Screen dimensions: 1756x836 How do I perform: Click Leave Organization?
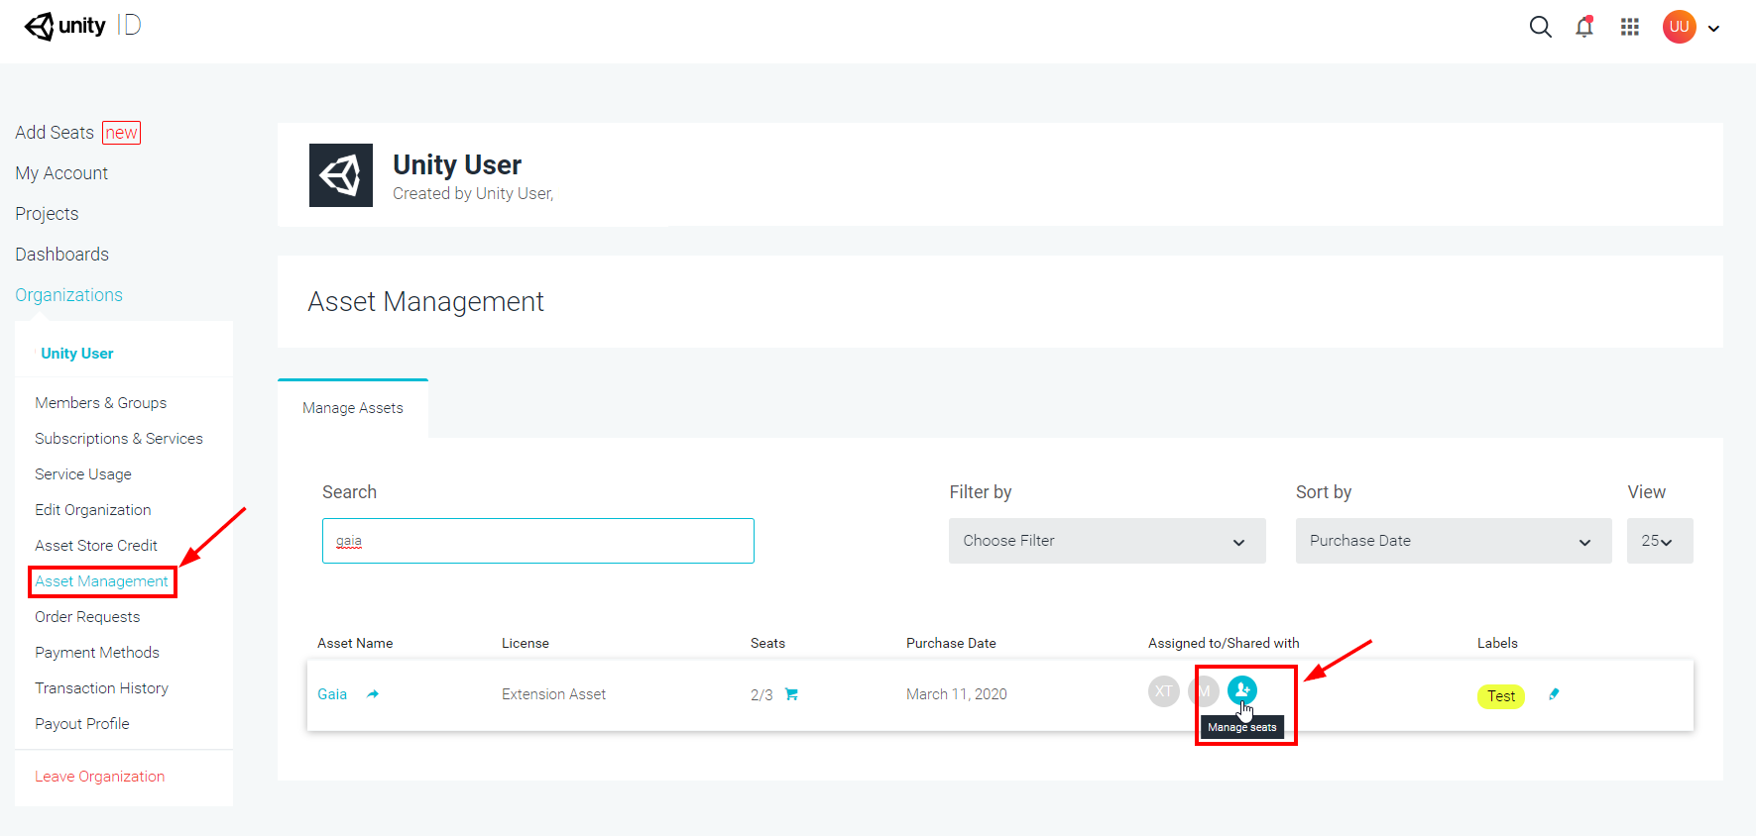point(100,777)
